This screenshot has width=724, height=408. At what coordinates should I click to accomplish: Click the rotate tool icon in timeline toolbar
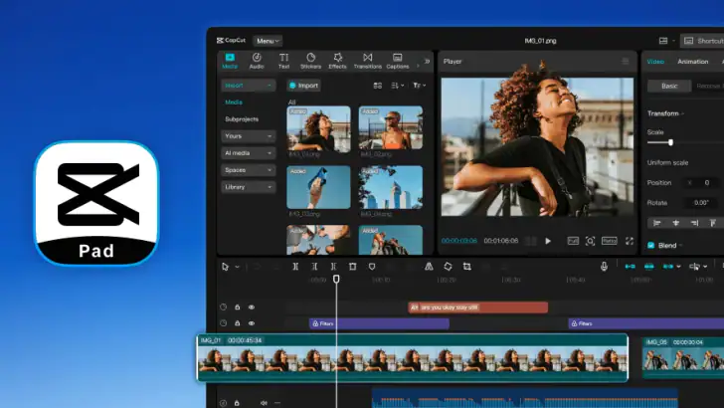coord(448,267)
